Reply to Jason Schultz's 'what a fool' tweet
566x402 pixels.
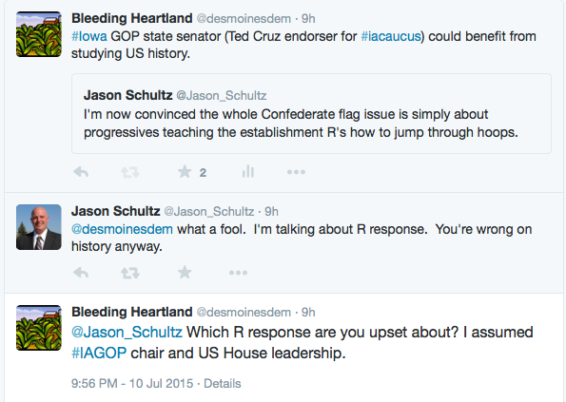click(81, 273)
